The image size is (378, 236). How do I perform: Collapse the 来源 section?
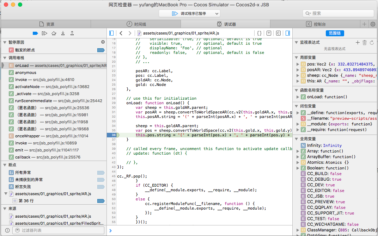click(x=5, y=209)
